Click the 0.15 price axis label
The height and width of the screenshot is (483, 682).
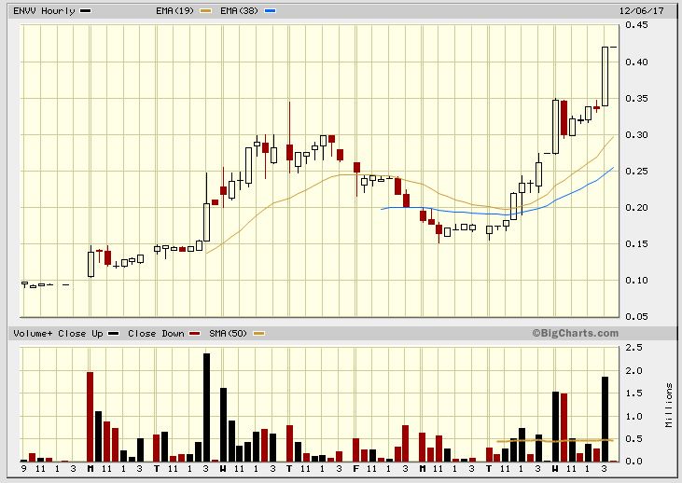pos(636,244)
